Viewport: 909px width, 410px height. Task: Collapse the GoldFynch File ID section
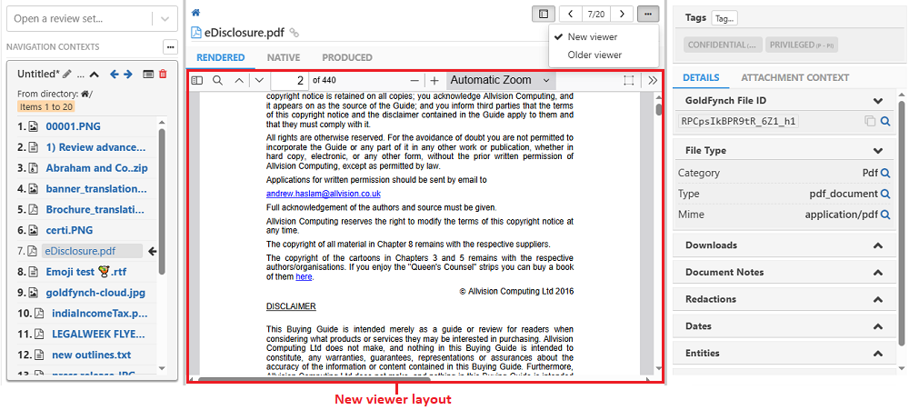878,101
